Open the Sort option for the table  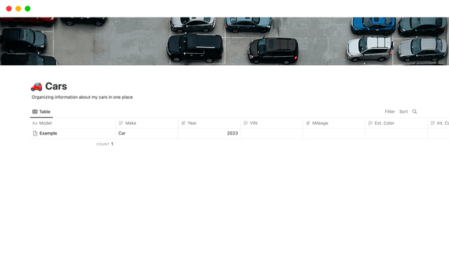tap(403, 111)
